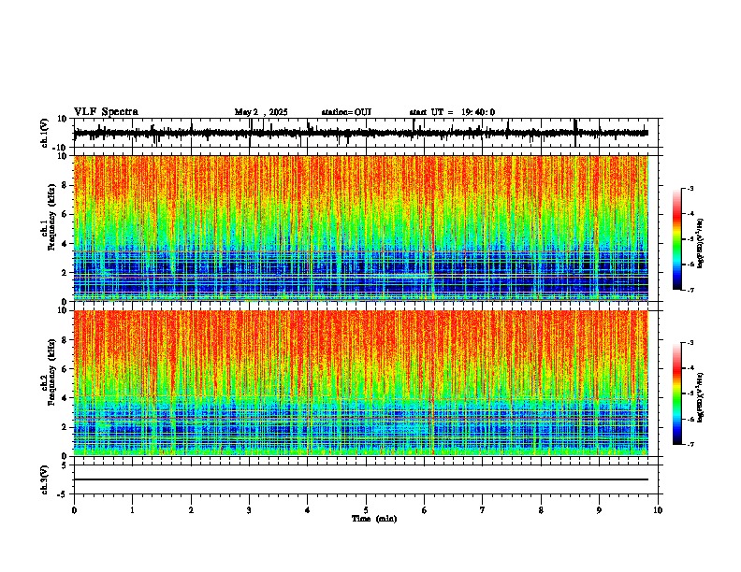Click the ch.1 voltage waveform trace

click(361, 133)
